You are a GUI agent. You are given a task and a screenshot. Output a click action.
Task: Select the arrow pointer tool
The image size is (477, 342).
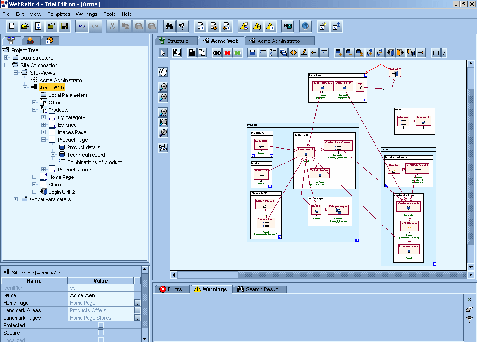click(x=163, y=53)
